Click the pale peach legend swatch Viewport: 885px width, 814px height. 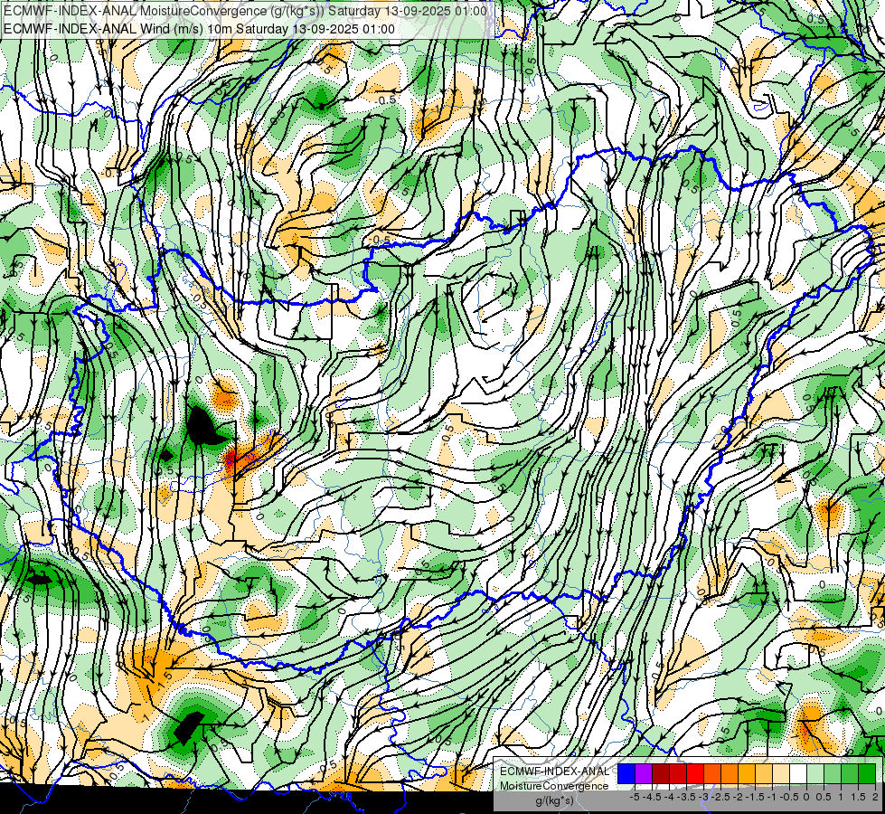point(780,774)
